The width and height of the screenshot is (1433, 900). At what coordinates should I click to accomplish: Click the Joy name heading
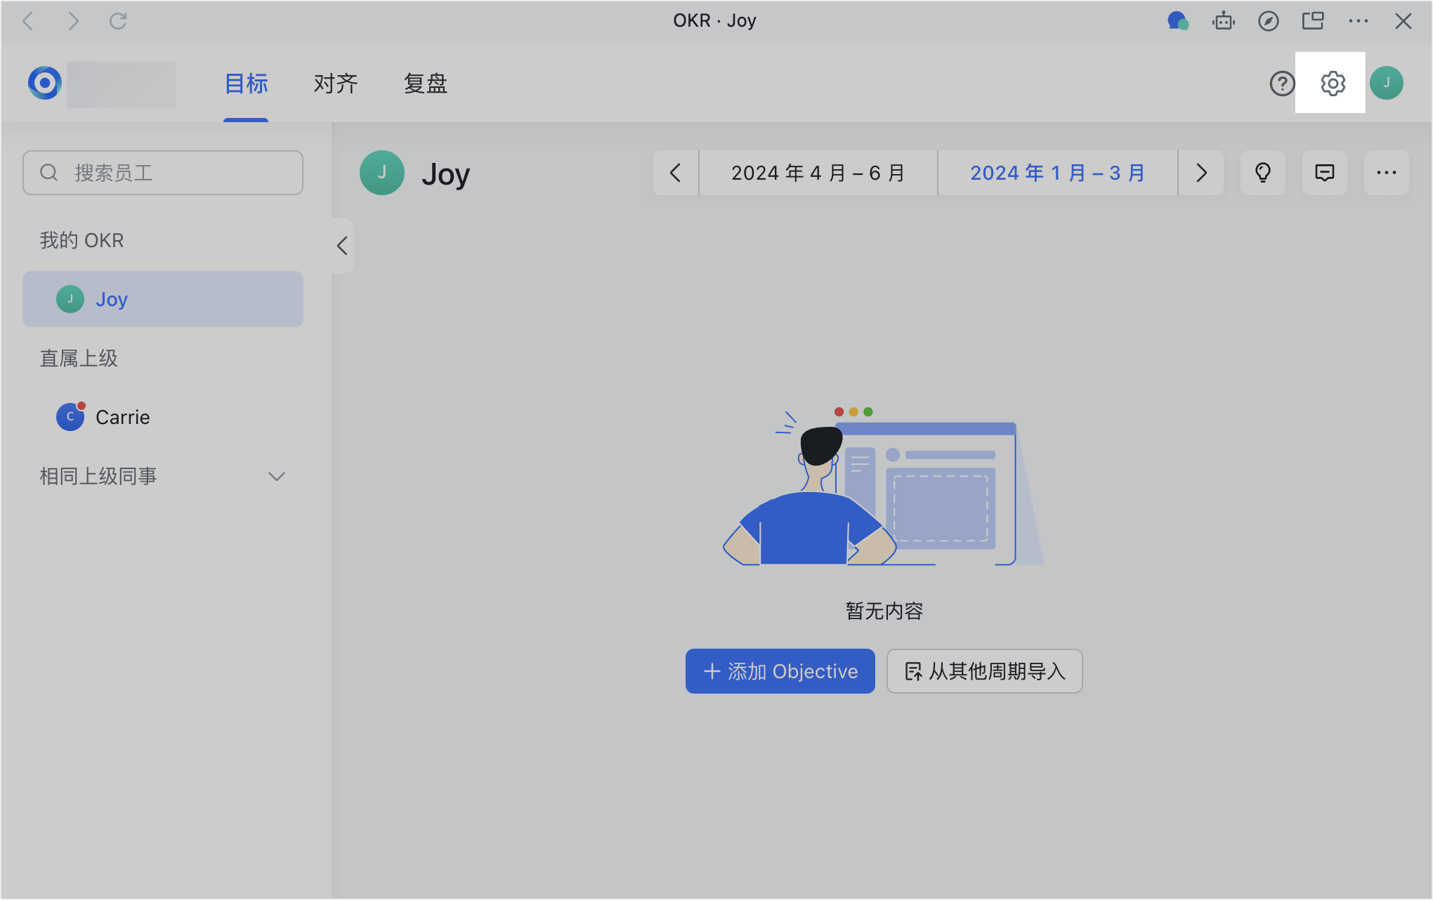[x=445, y=174]
